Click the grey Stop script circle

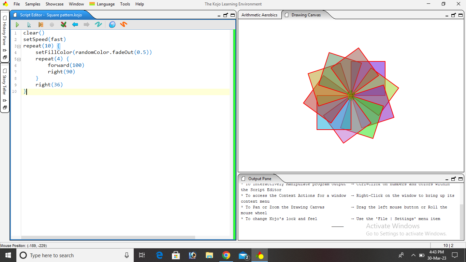(52, 25)
